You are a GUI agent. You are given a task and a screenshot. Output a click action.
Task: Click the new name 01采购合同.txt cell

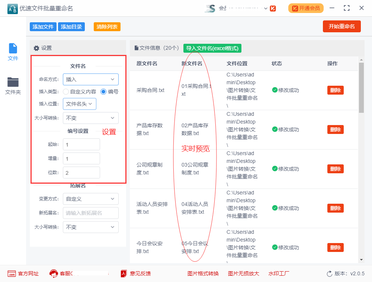(x=196, y=90)
